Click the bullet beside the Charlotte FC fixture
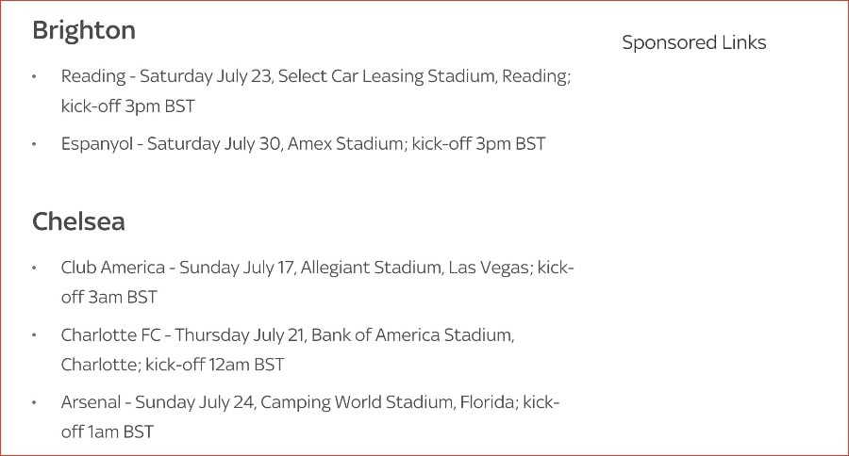Screen dimensions: 849x456 (35, 334)
